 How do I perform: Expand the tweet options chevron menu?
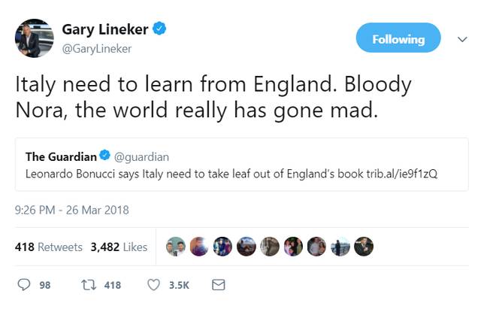462,39
